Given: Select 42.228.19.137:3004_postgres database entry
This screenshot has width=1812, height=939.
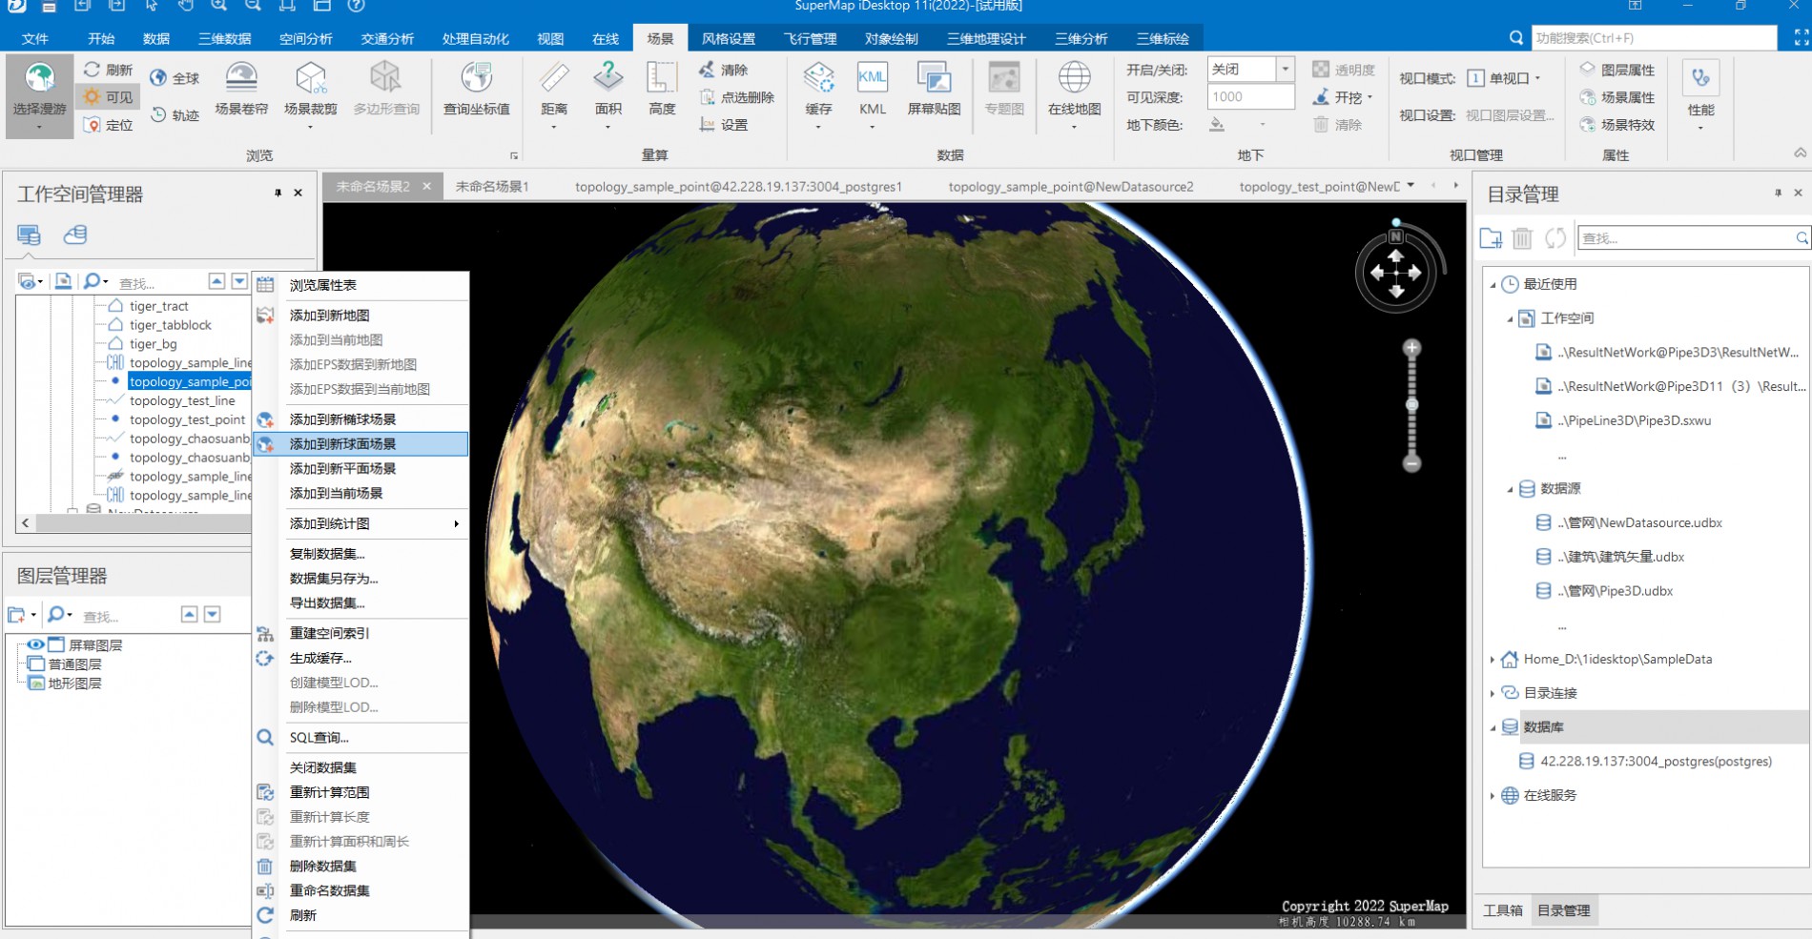Looking at the screenshot, I should point(1656,761).
